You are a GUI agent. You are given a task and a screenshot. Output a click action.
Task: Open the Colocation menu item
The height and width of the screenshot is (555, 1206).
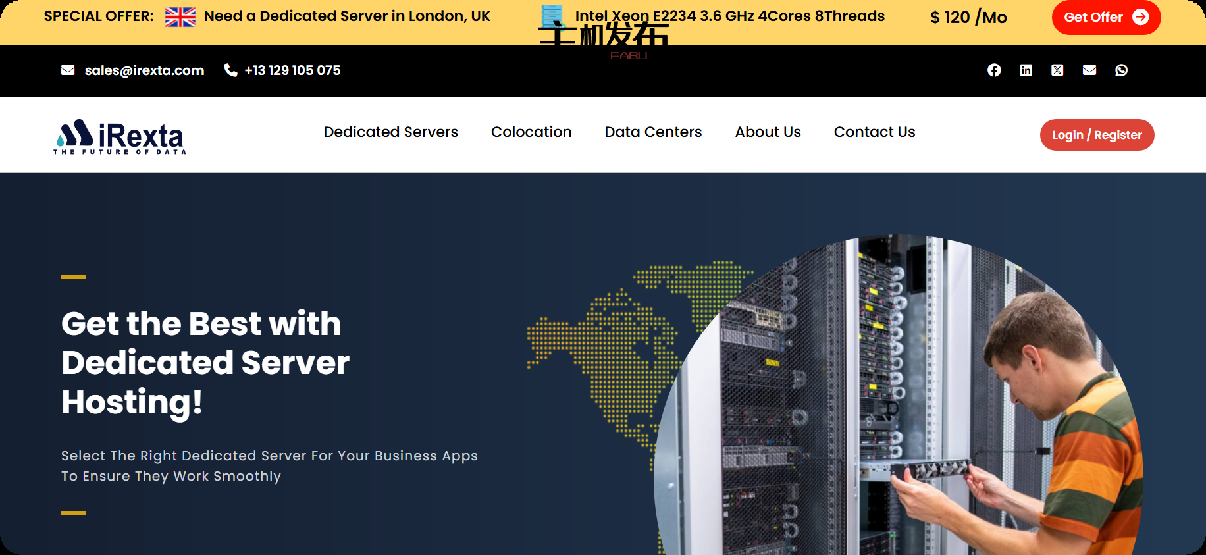pyautogui.click(x=531, y=132)
